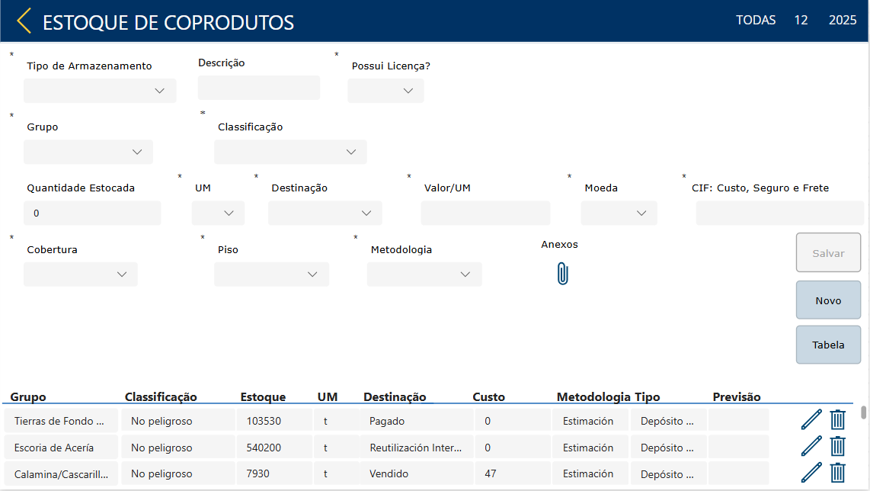Edit the Escoria de Acería row
The height and width of the screenshot is (491, 870).
click(811, 447)
